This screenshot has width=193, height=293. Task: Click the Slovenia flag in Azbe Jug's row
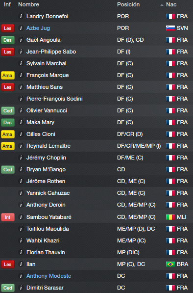[170, 28]
